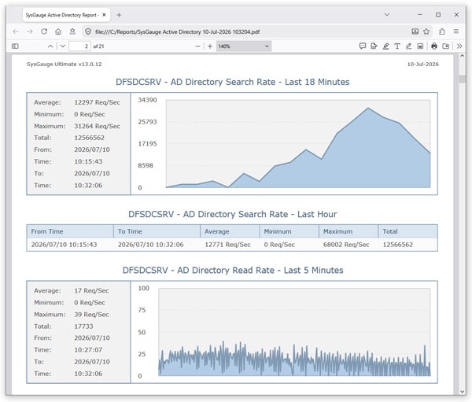Select the draw pen annotation tool
The image size is (472, 402).
pos(408,46)
